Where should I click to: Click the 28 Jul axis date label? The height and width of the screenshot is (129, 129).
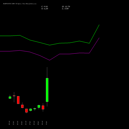pyautogui.click(x=34, y=123)
